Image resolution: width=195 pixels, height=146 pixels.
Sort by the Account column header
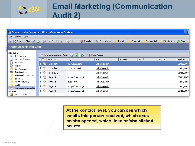click(x=128, y=59)
